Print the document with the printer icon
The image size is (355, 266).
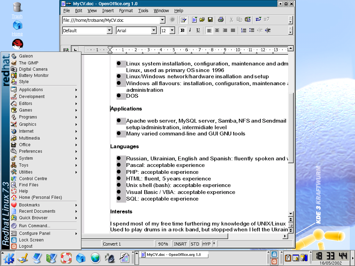(x=221, y=20)
